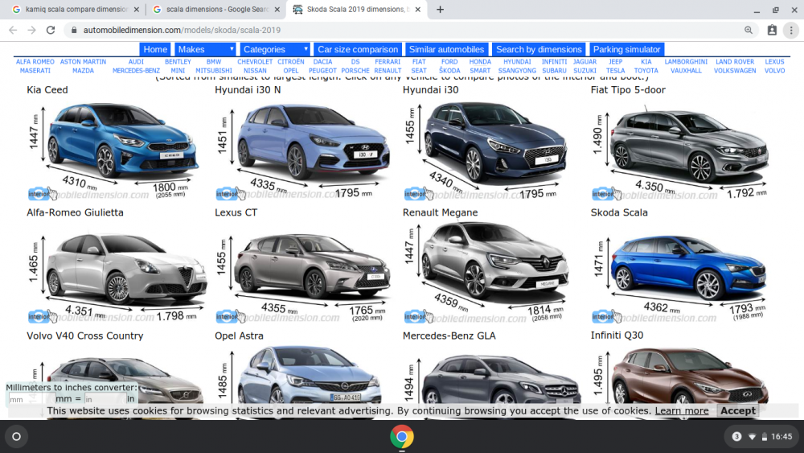Open the notification count badge

click(x=736, y=437)
